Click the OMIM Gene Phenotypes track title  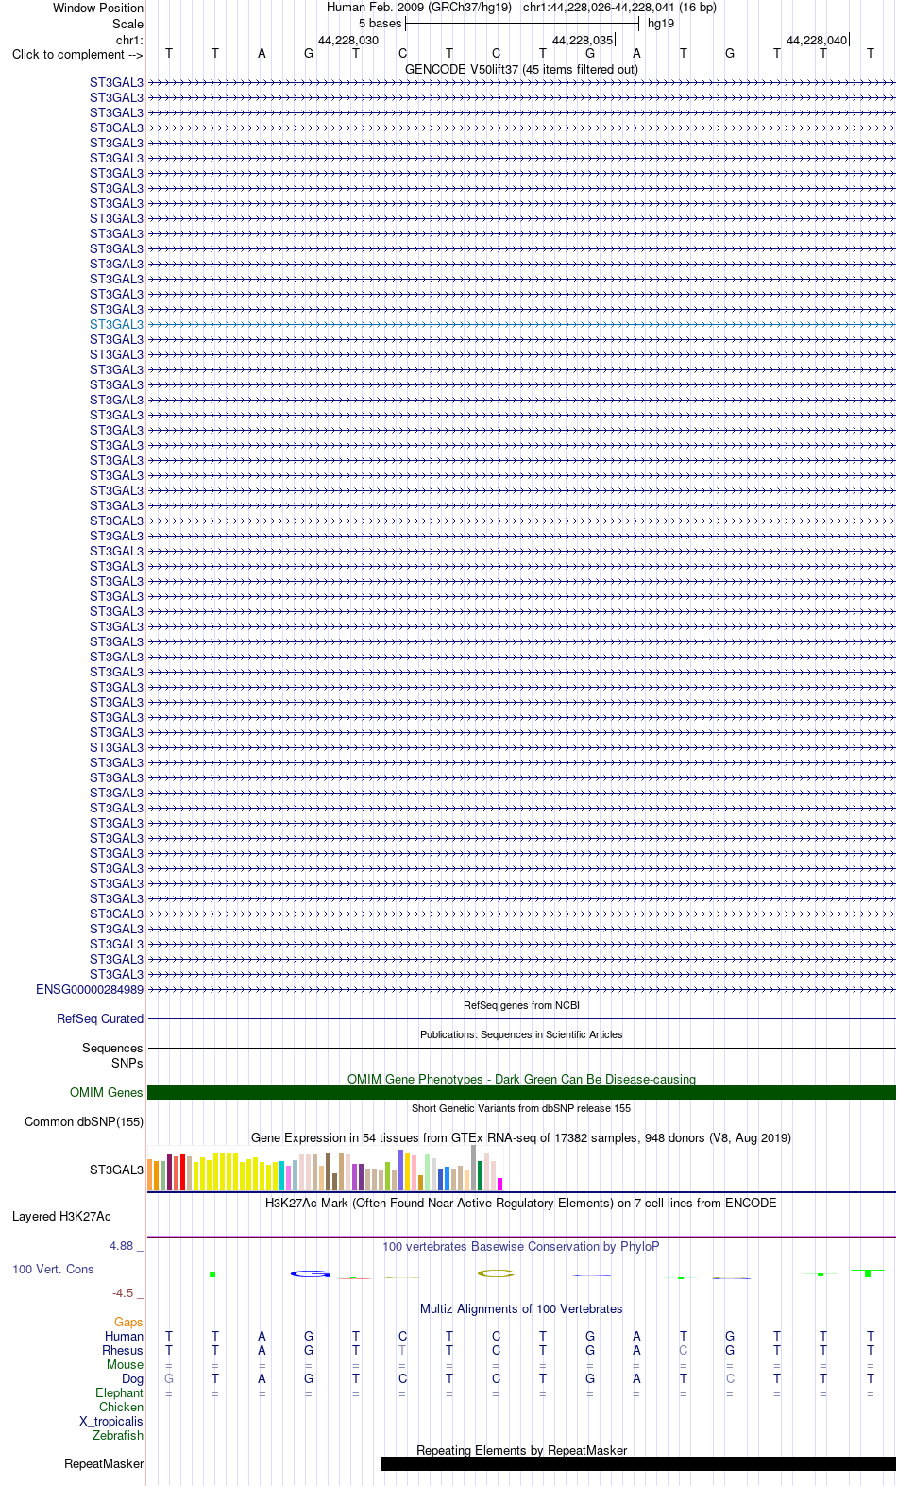521,1079
